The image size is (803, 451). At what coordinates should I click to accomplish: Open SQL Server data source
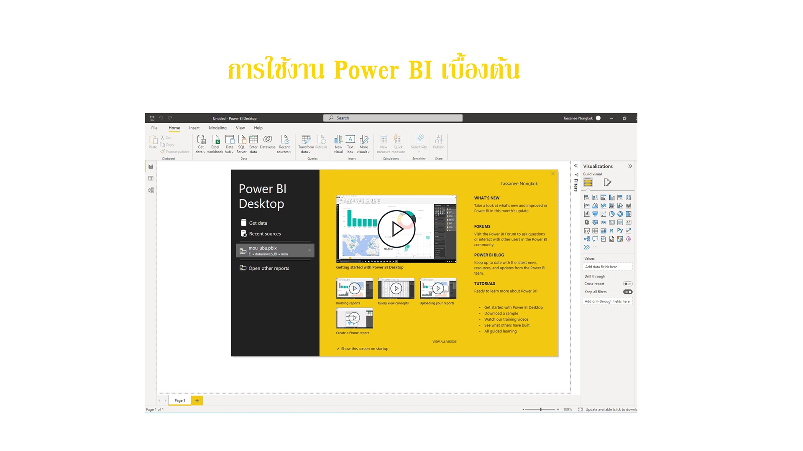click(242, 144)
